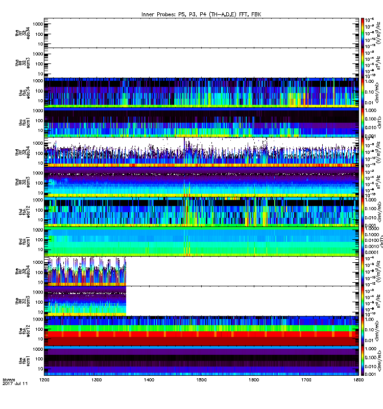Click the color bar of thd fff scm3
Viewport: 383px width, 409px height.
[363, 182]
